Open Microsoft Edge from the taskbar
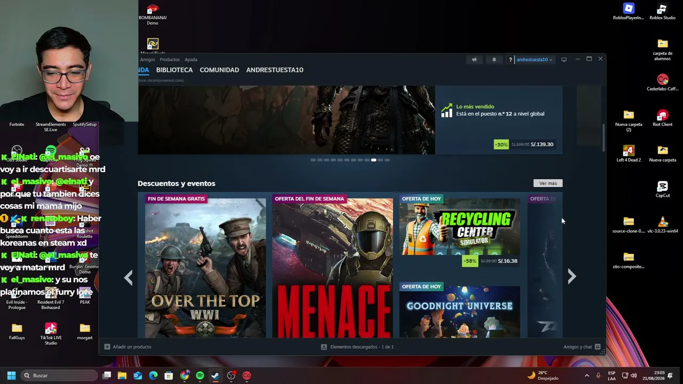The height and width of the screenshot is (384, 683). coord(153,375)
